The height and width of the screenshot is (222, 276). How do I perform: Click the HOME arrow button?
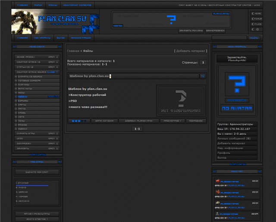[x=257, y=13]
